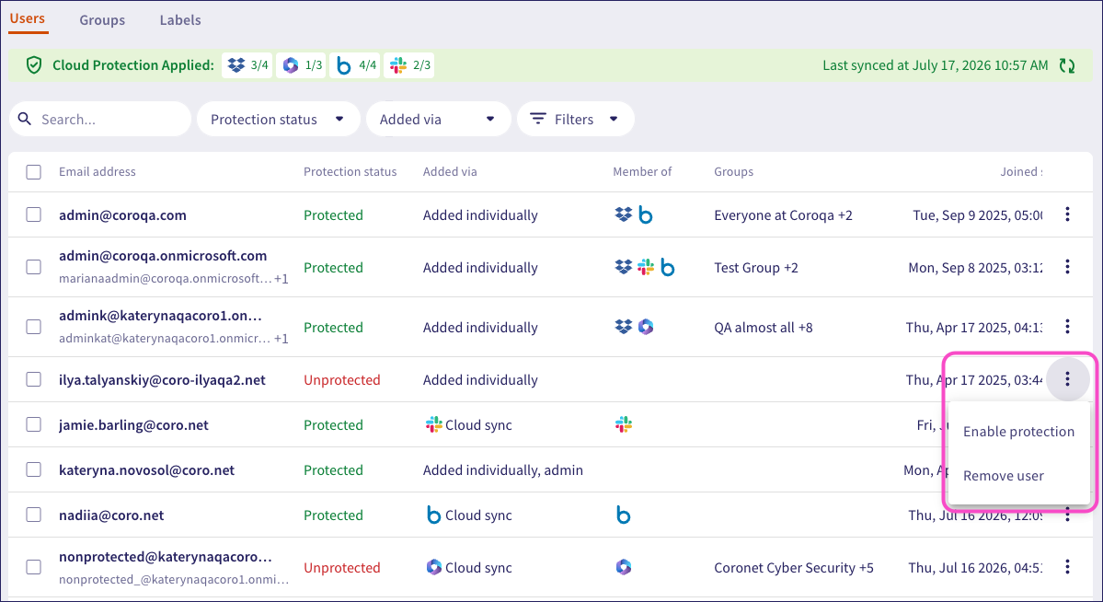Expand the Filters dropdown
This screenshot has width=1103, height=602.
click(575, 119)
